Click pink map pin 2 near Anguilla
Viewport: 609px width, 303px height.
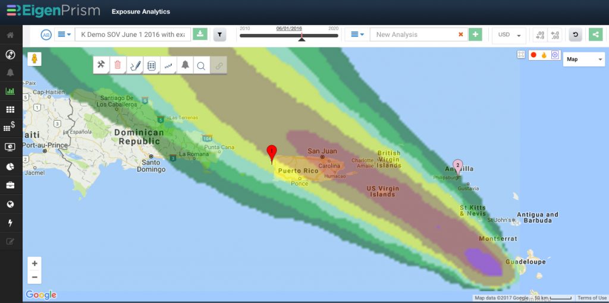click(x=458, y=167)
